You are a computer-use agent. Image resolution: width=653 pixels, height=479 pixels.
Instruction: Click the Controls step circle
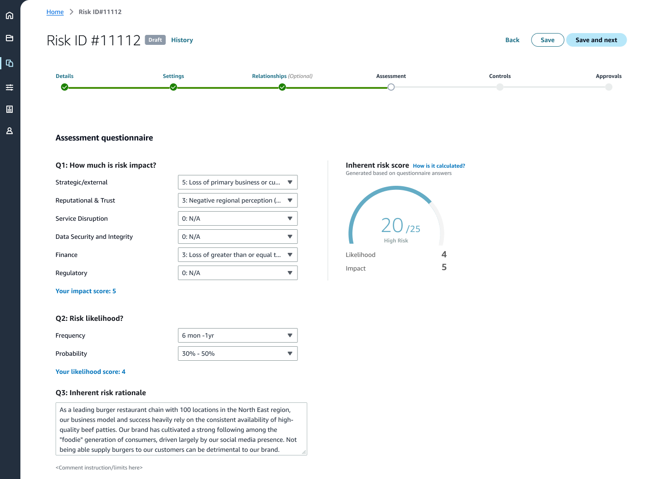(x=500, y=87)
